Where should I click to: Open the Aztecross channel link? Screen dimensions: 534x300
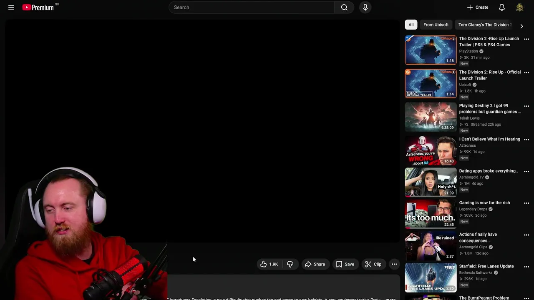click(467, 145)
